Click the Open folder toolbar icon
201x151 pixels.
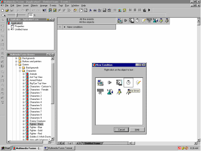click(7, 10)
